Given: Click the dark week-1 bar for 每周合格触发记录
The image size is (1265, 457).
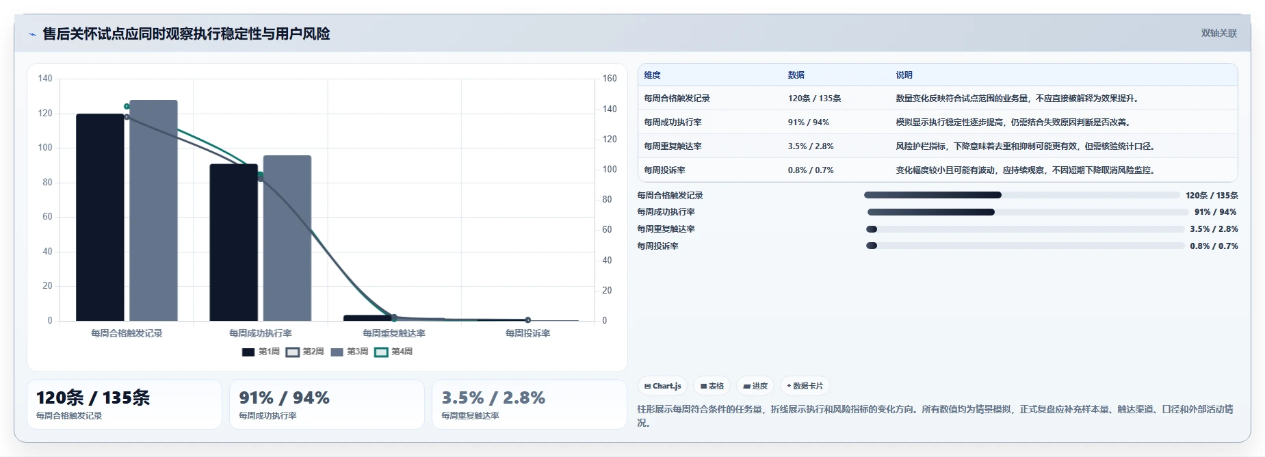Looking at the screenshot, I should coord(100,218).
